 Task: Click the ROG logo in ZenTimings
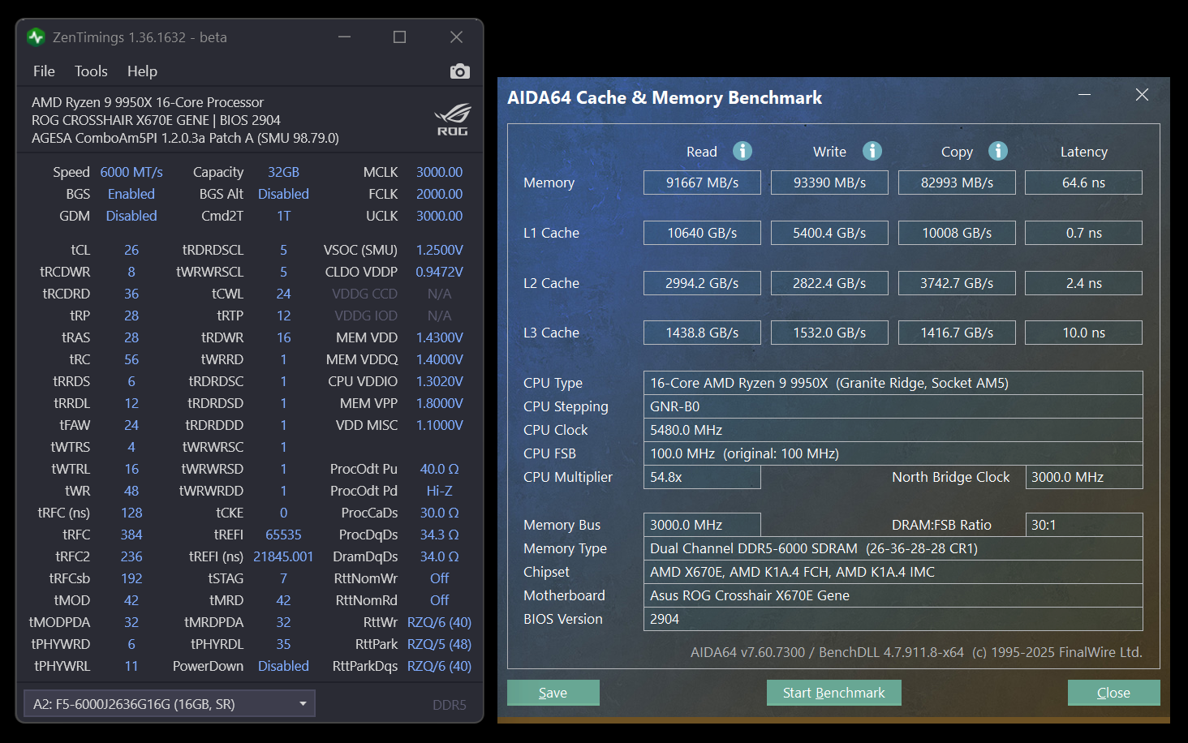coord(452,119)
